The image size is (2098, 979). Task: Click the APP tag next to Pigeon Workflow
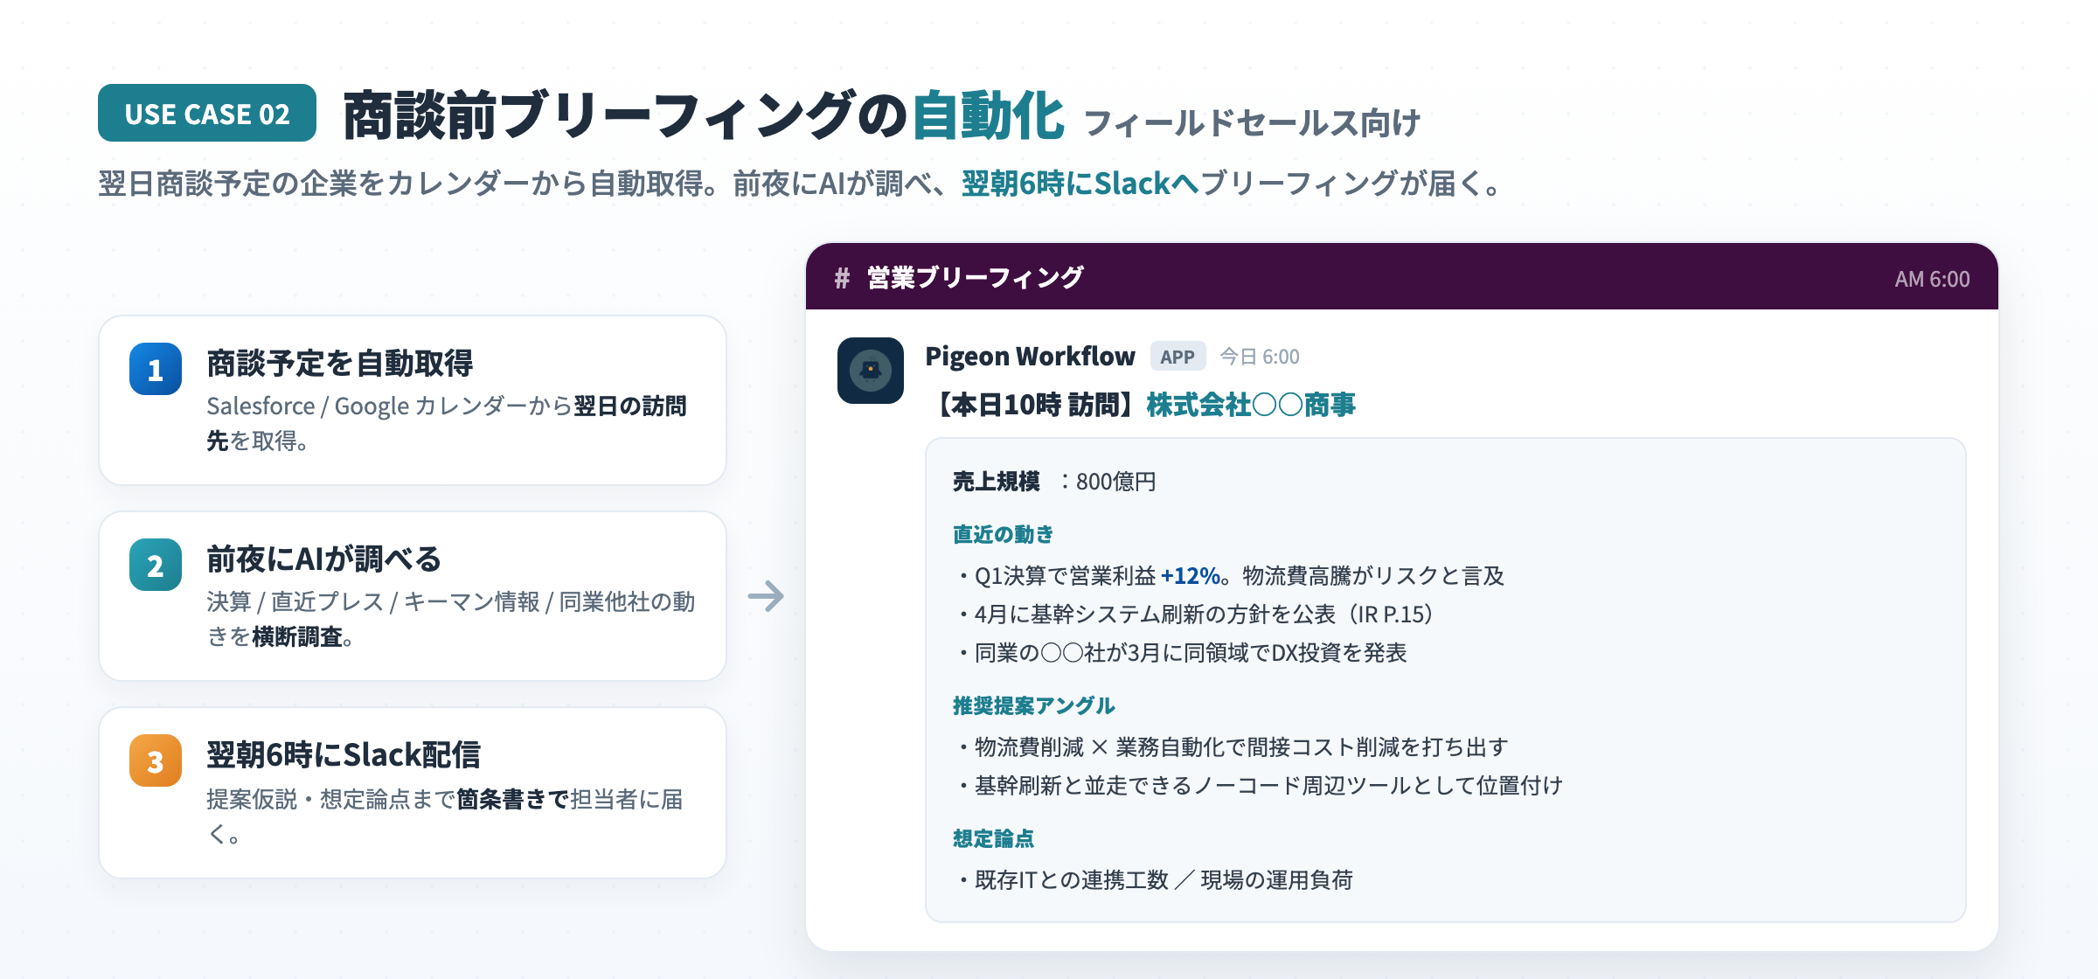(x=1178, y=357)
